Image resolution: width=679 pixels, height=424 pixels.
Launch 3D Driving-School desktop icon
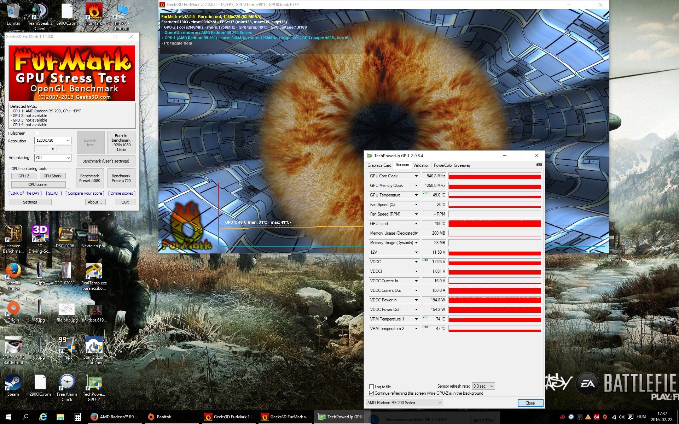(40, 239)
